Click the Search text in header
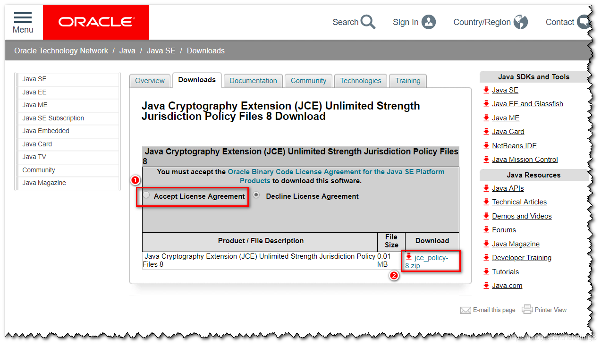 (x=346, y=22)
